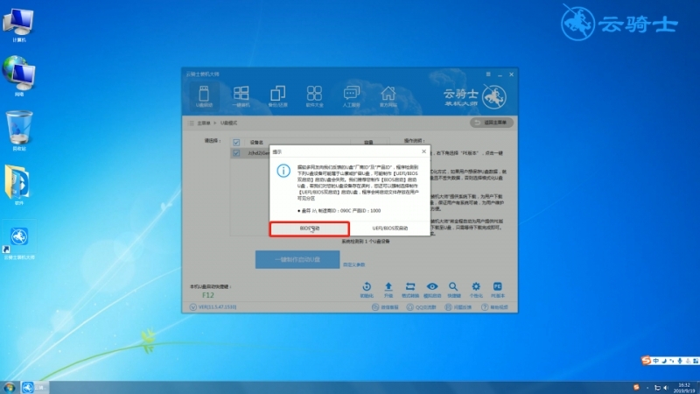Click 一键制作启动U盘 blue button

point(297,259)
